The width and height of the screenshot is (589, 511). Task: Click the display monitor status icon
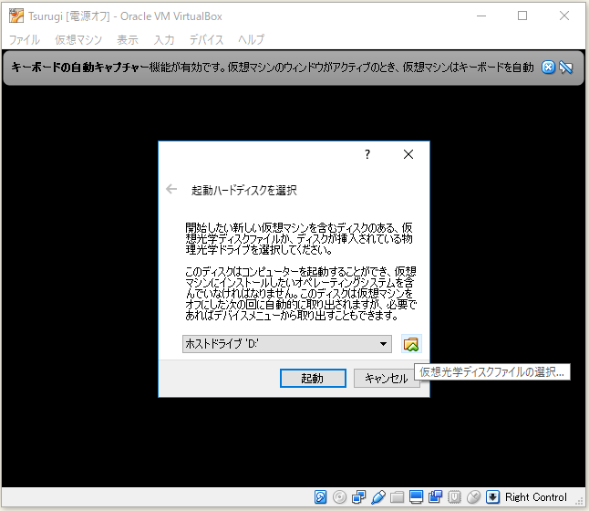416,497
